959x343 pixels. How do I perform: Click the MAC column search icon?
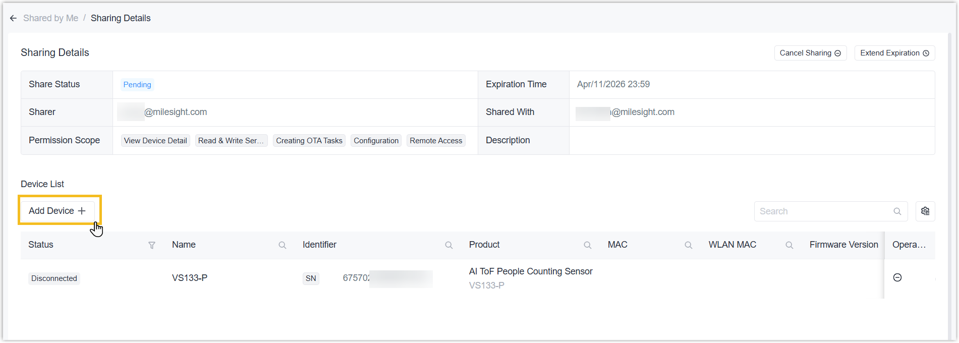(688, 245)
